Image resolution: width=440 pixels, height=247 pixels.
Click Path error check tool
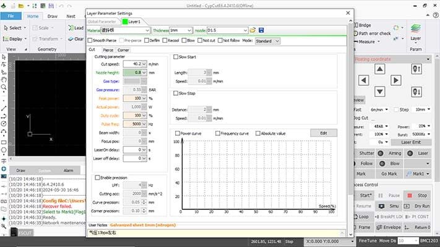pos(372,33)
